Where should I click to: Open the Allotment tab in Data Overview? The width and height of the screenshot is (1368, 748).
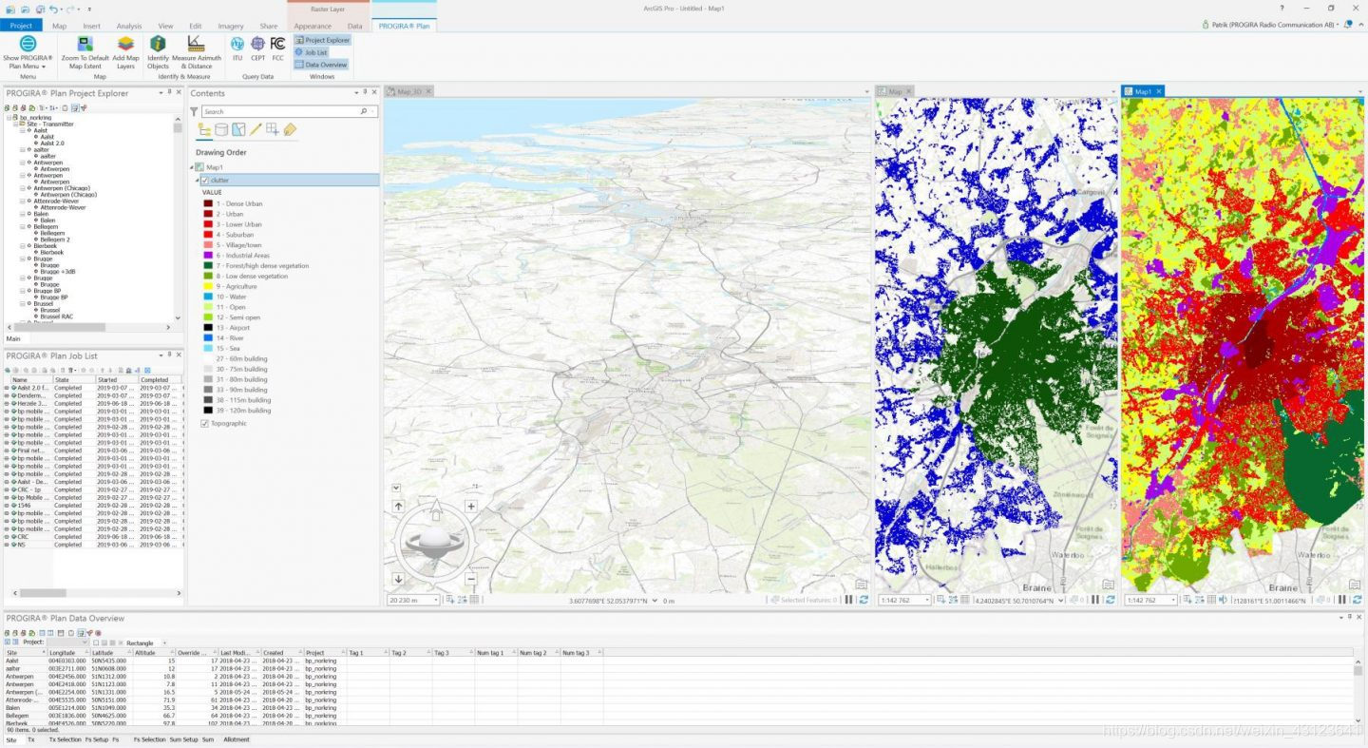click(237, 739)
